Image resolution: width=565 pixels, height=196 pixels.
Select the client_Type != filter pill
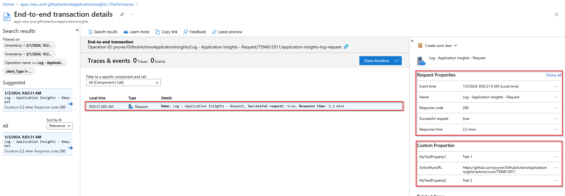click(x=19, y=71)
